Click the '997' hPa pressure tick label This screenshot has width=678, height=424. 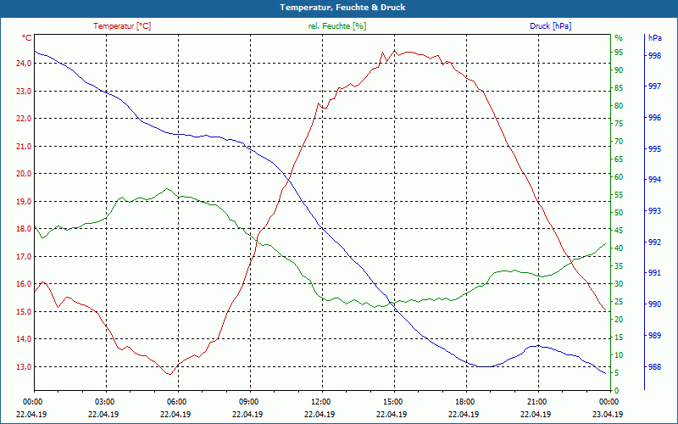pyautogui.click(x=654, y=86)
